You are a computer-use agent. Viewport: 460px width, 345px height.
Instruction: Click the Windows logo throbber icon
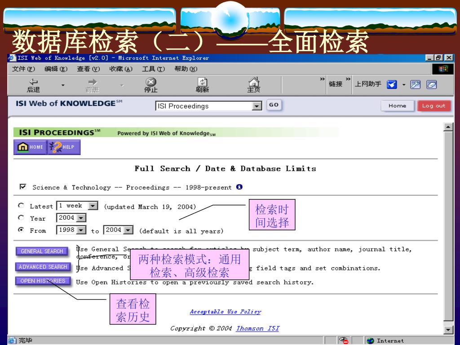pyautogui.click(x=442, y=69)
